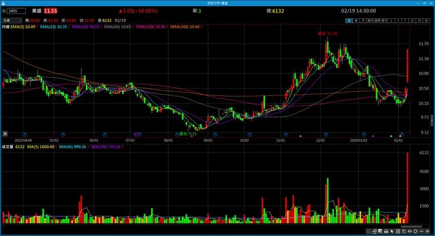Click the add-symbol plus icon beside 1455

pos(4,11)
